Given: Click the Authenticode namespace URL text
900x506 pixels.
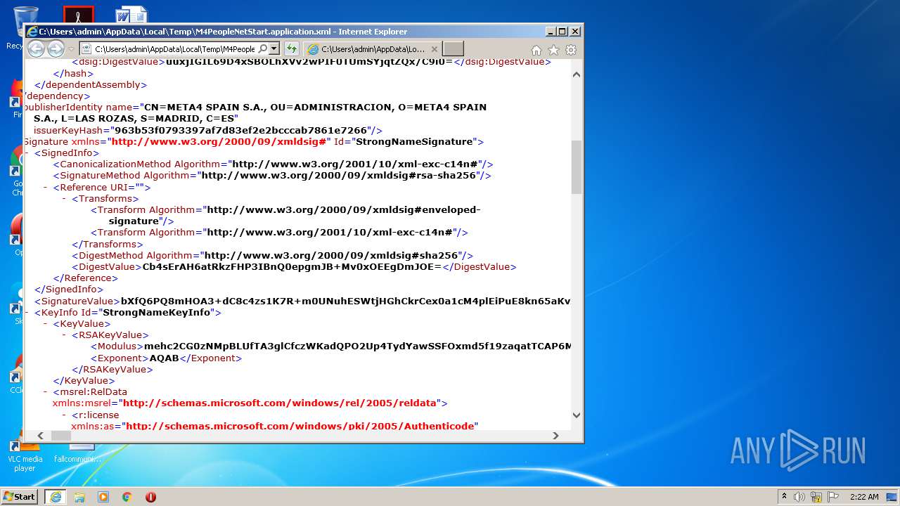Looking at the screenshot, I should coord(300,427).
